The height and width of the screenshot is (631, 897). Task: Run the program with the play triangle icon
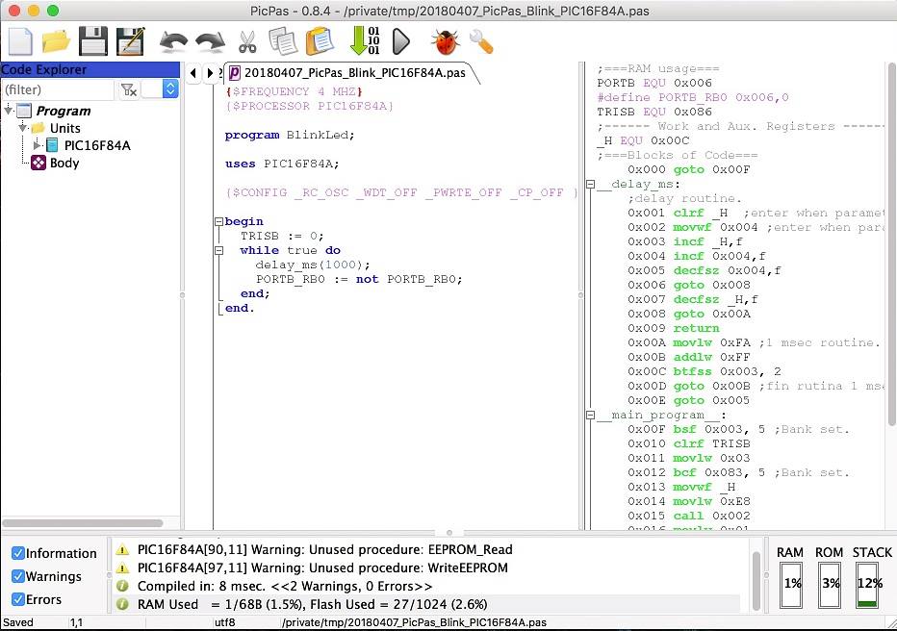point(401,41)
